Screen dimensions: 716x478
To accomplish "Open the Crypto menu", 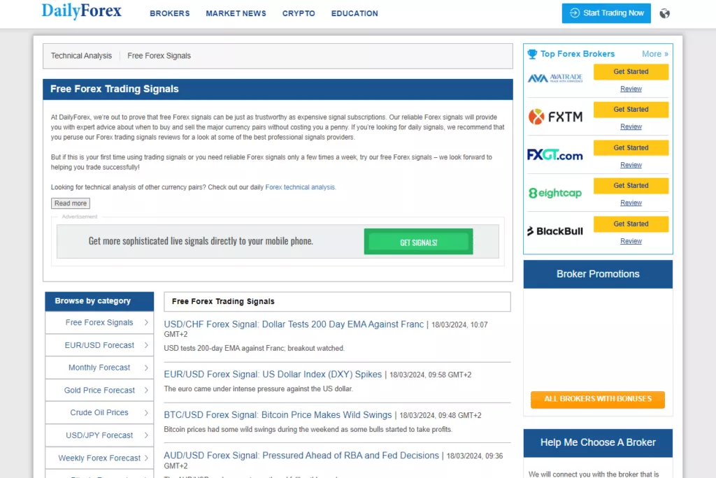I will (299, 14).
